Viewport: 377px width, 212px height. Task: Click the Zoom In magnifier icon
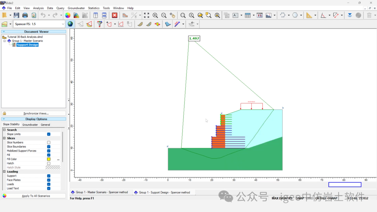tap(155, 15)
